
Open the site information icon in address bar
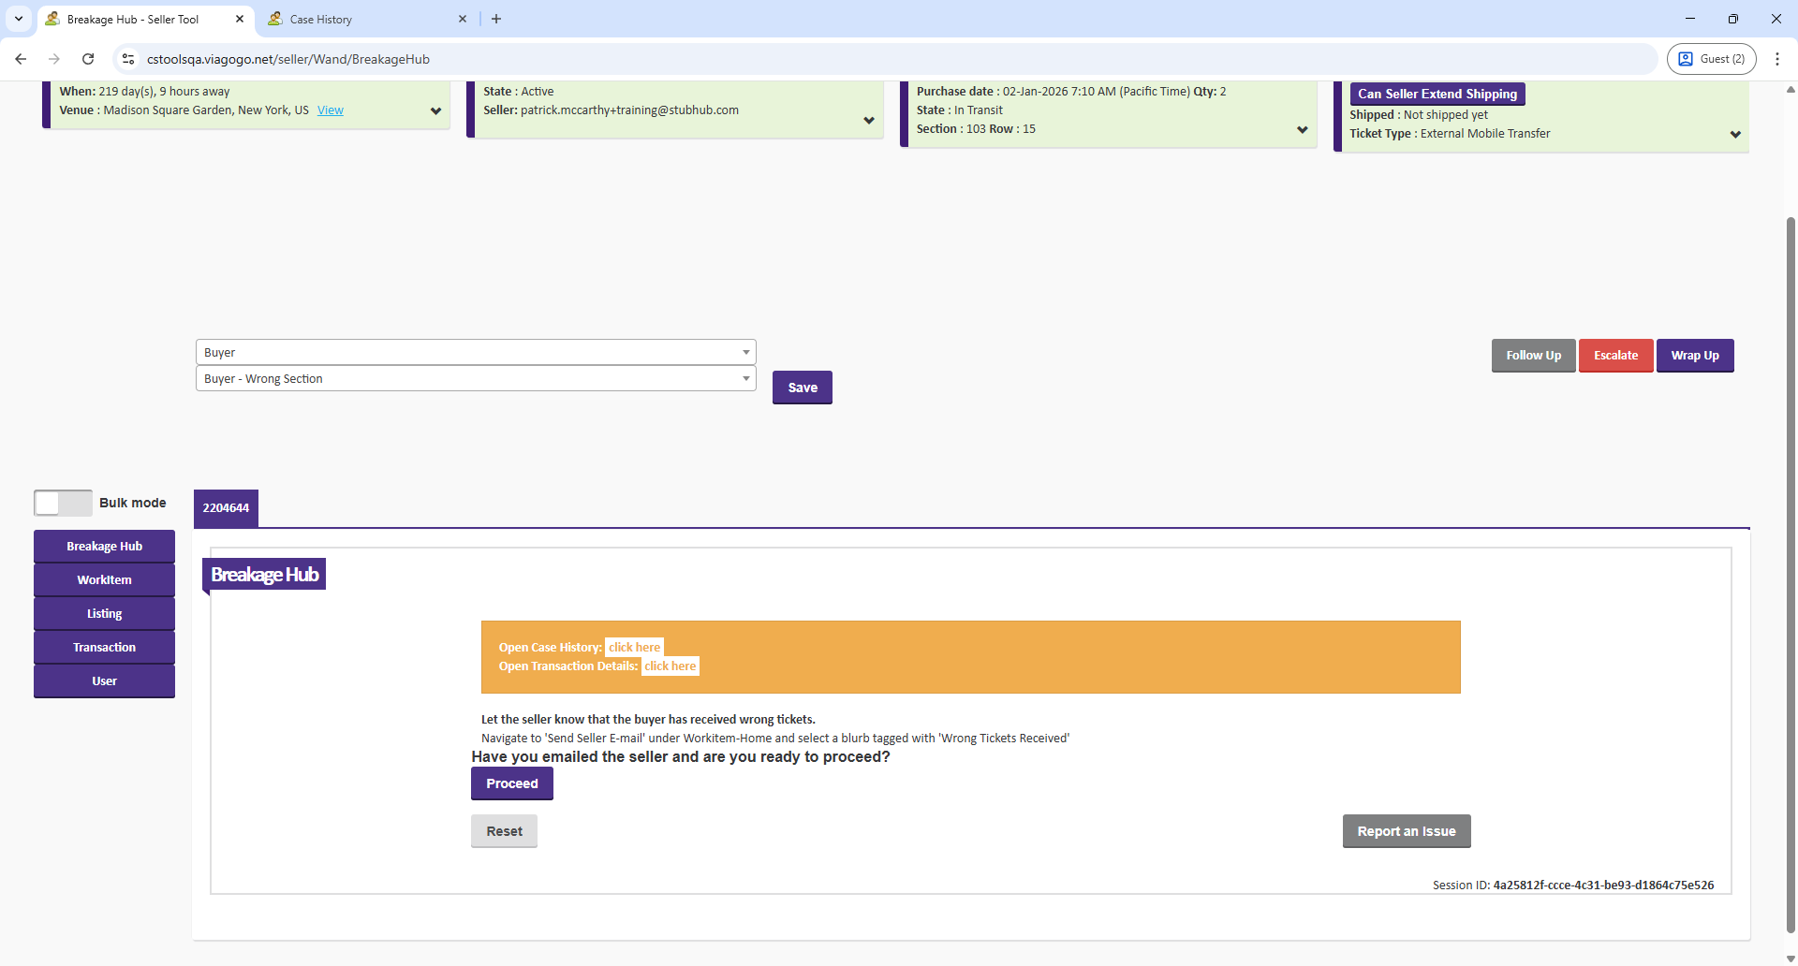click(128, 59)
